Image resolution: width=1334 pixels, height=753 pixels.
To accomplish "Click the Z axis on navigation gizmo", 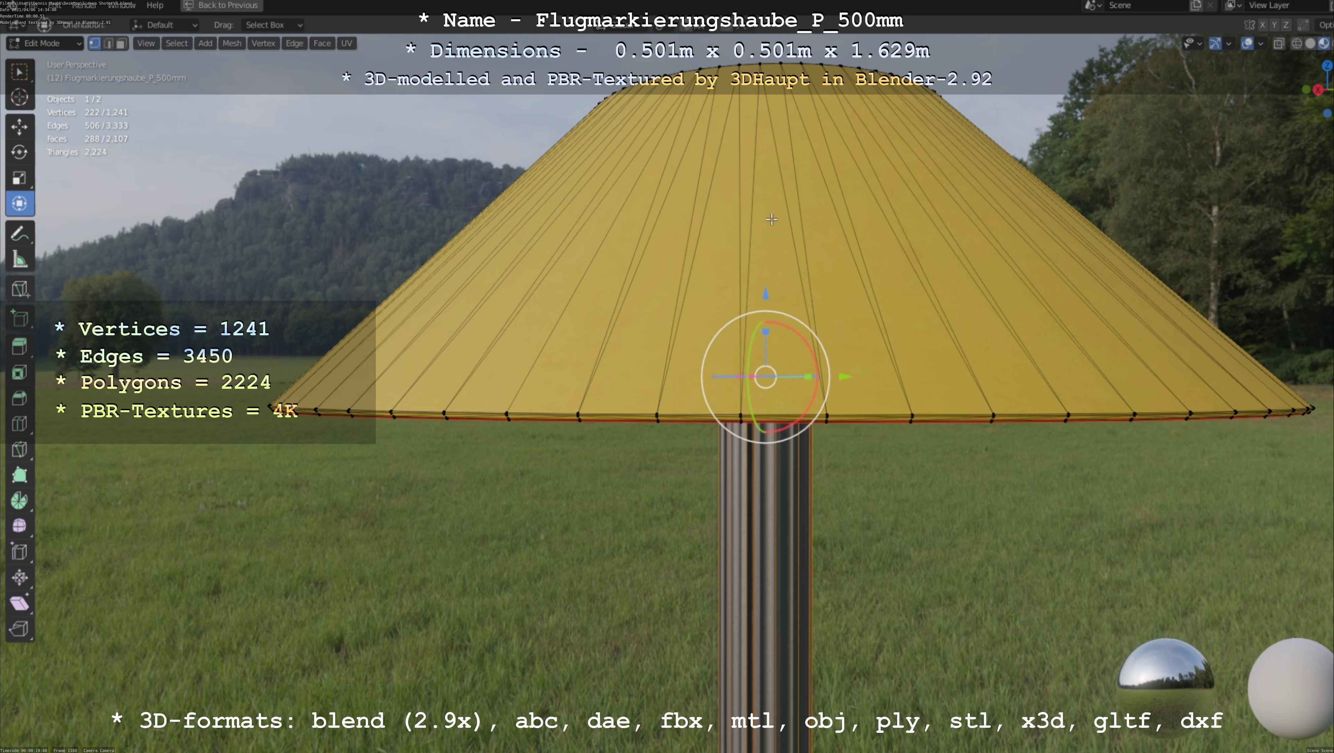I will [x=1327, y=66].
